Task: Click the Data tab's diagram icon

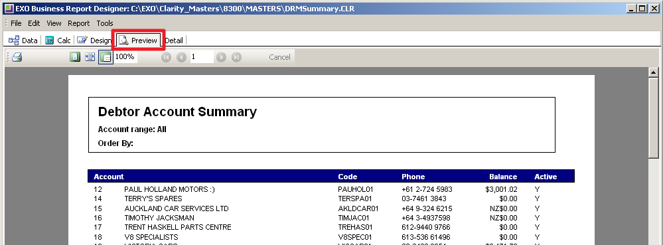Action: pyautogui.click(x=13, y=41)
